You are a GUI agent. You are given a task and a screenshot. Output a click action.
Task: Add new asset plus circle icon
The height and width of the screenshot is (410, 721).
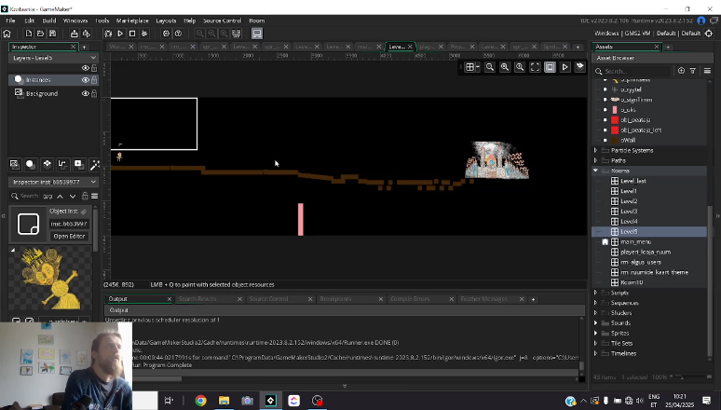[681, 71]
